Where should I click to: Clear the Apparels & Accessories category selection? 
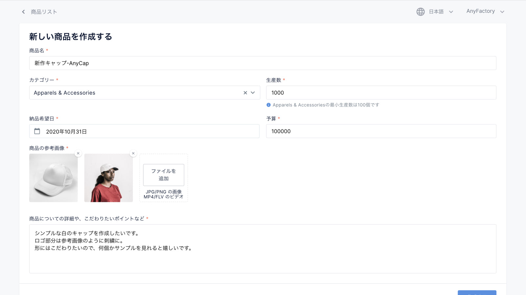245,93
